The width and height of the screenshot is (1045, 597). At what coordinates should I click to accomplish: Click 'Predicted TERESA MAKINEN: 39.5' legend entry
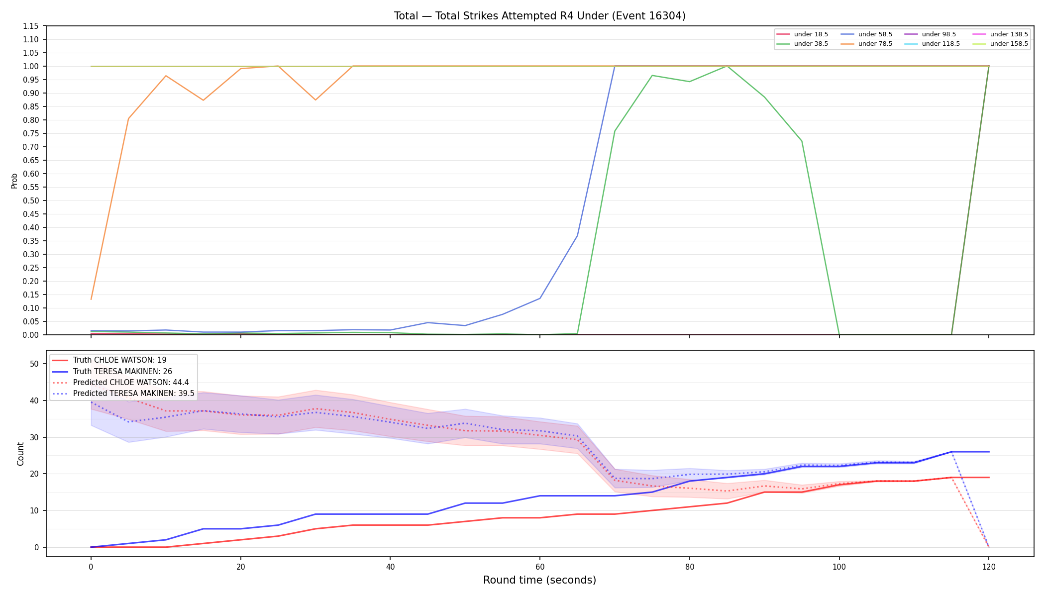123,394
